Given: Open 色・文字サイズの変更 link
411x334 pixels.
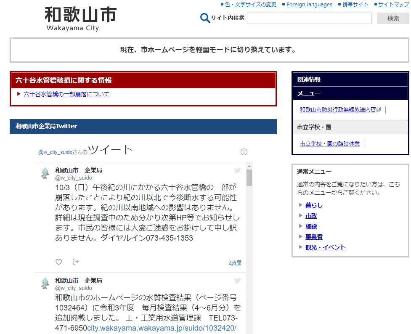Looking at the screenshot, I should [251, 5].
